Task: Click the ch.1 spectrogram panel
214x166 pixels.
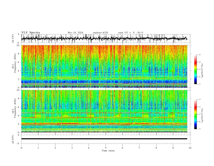Action: [x=104, y=66]
